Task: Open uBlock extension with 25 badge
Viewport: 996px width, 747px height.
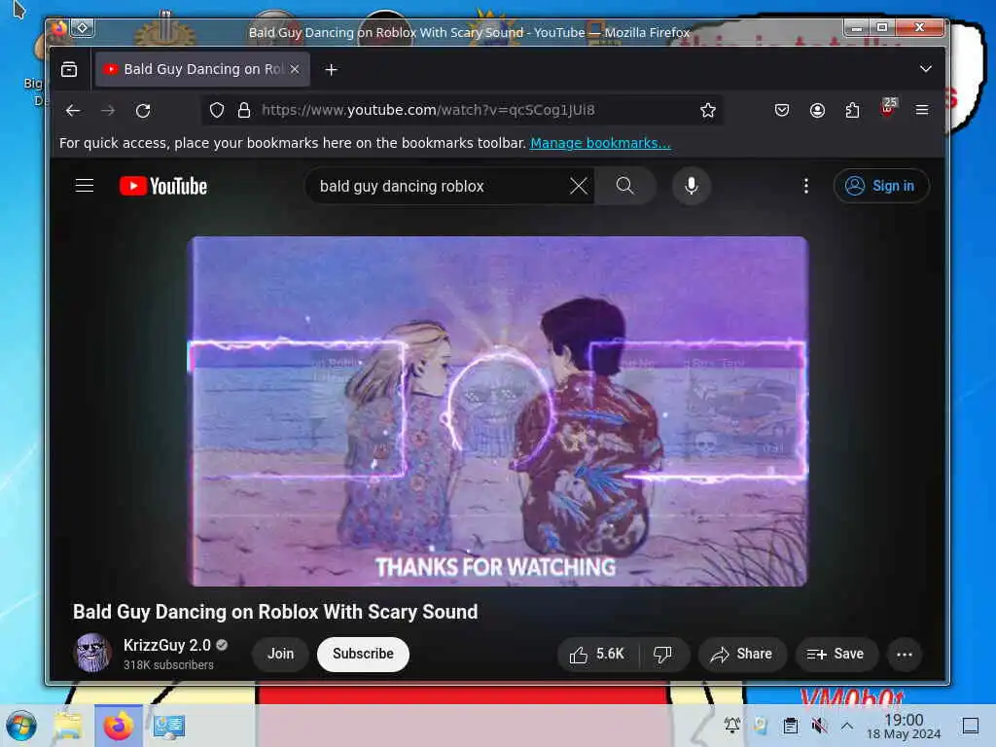Action: (x=888, y=108)
